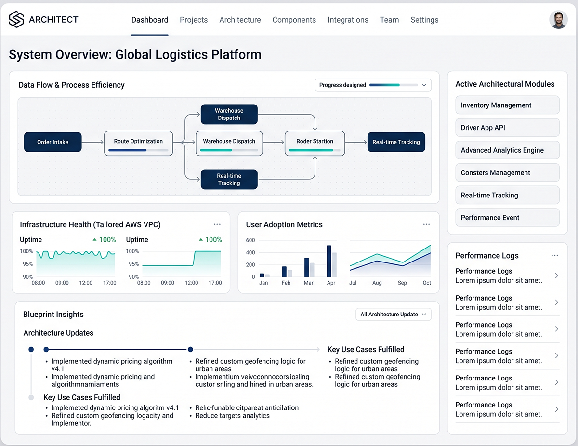Click the Boder Startion flow node

(315, 142)
